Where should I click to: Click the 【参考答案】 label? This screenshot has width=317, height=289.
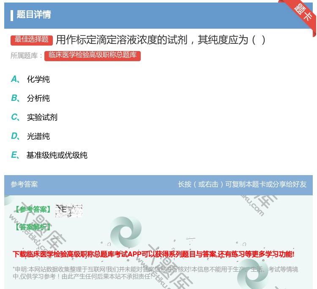coord(33,210)
